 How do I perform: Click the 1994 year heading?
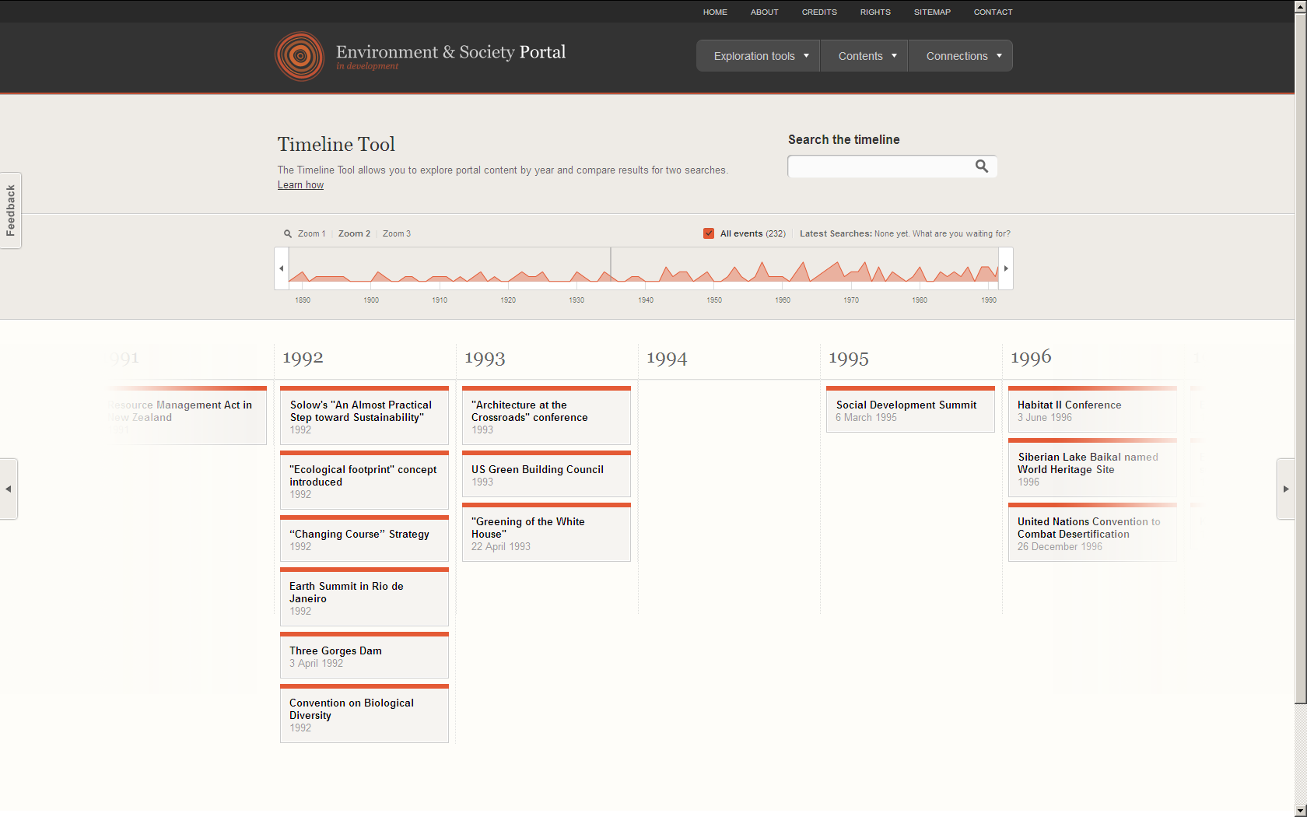tap(667, 358)
